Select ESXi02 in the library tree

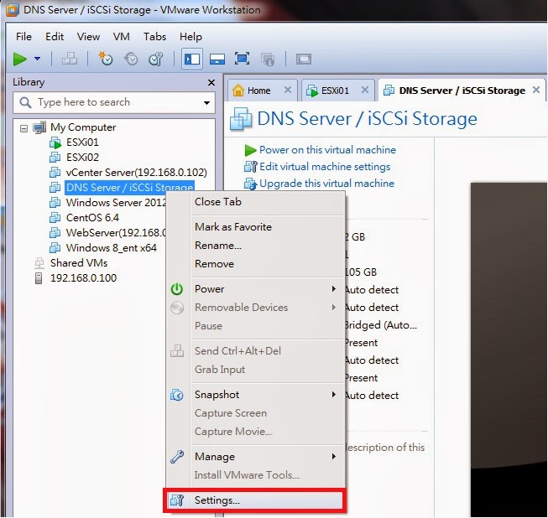[82, 158]
